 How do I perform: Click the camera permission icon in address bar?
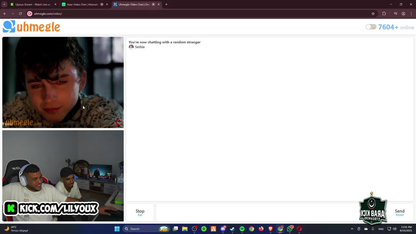(30, 14)
